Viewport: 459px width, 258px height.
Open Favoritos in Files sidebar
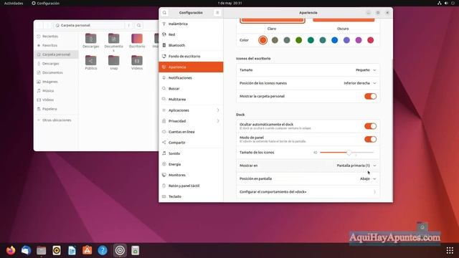point(56,45)
